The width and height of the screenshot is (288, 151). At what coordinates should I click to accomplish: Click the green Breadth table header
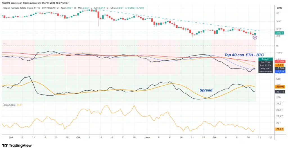point(265,59)
